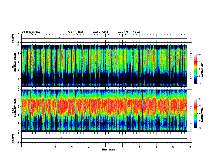Click the "ch.1(V)" axis label at top
The height and width of the screenshot is (165, 214).
[x=13, y=38]
